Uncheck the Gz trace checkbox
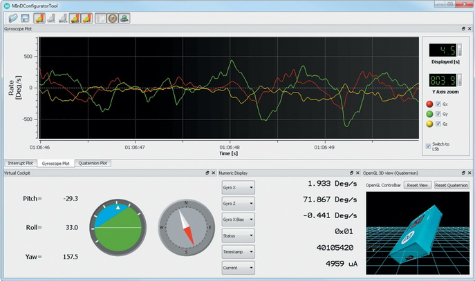The image size is (475, 281). [x=438, y=124]
